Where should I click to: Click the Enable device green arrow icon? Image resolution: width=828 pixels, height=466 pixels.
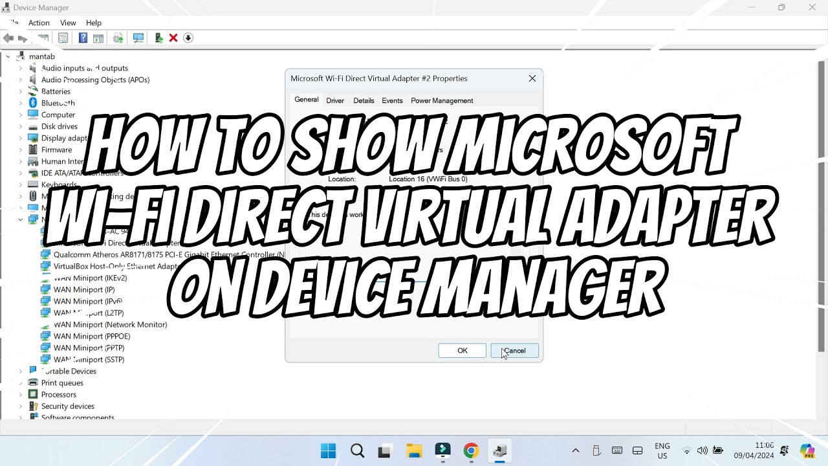point(158,38)
